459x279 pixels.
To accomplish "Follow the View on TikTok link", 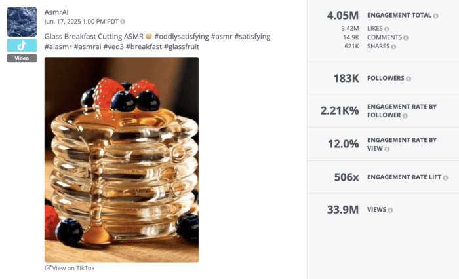I will 70,268.
